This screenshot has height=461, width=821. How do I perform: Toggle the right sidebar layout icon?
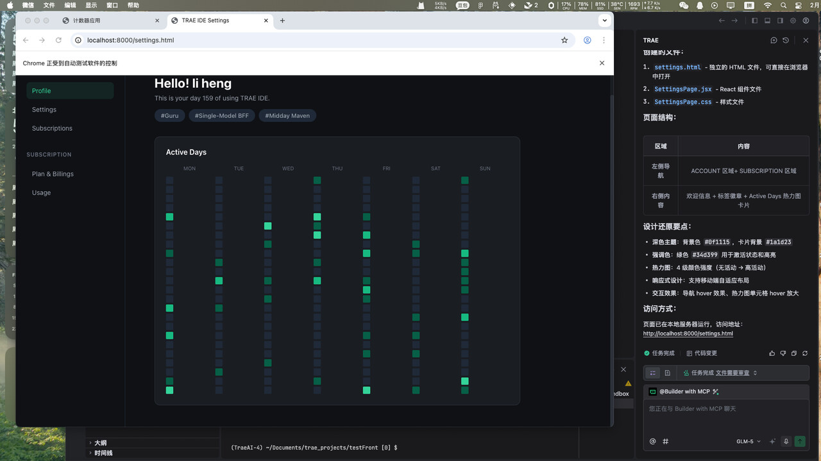click(780, 21)
